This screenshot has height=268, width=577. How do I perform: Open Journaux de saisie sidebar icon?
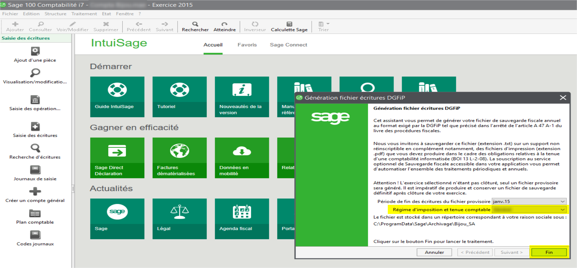(x=35, y=170)
